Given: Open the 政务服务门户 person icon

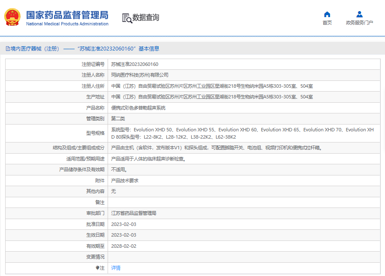Looking at the screenshot, I should (x=359, y=14).
